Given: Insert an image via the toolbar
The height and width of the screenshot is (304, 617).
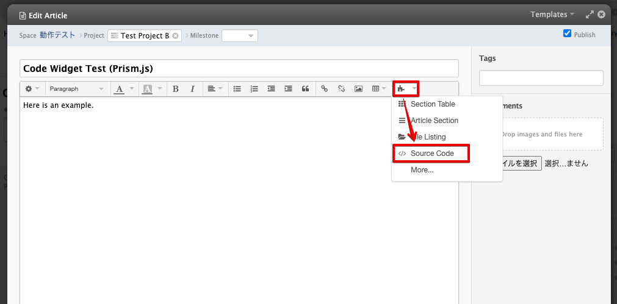Looking at the screenshot, I should pyautogui.click(x=359, y=89).
